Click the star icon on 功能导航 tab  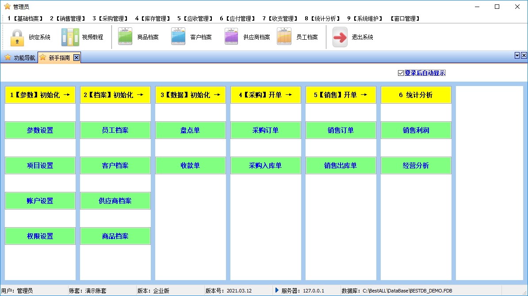click(x=8, y=57)
